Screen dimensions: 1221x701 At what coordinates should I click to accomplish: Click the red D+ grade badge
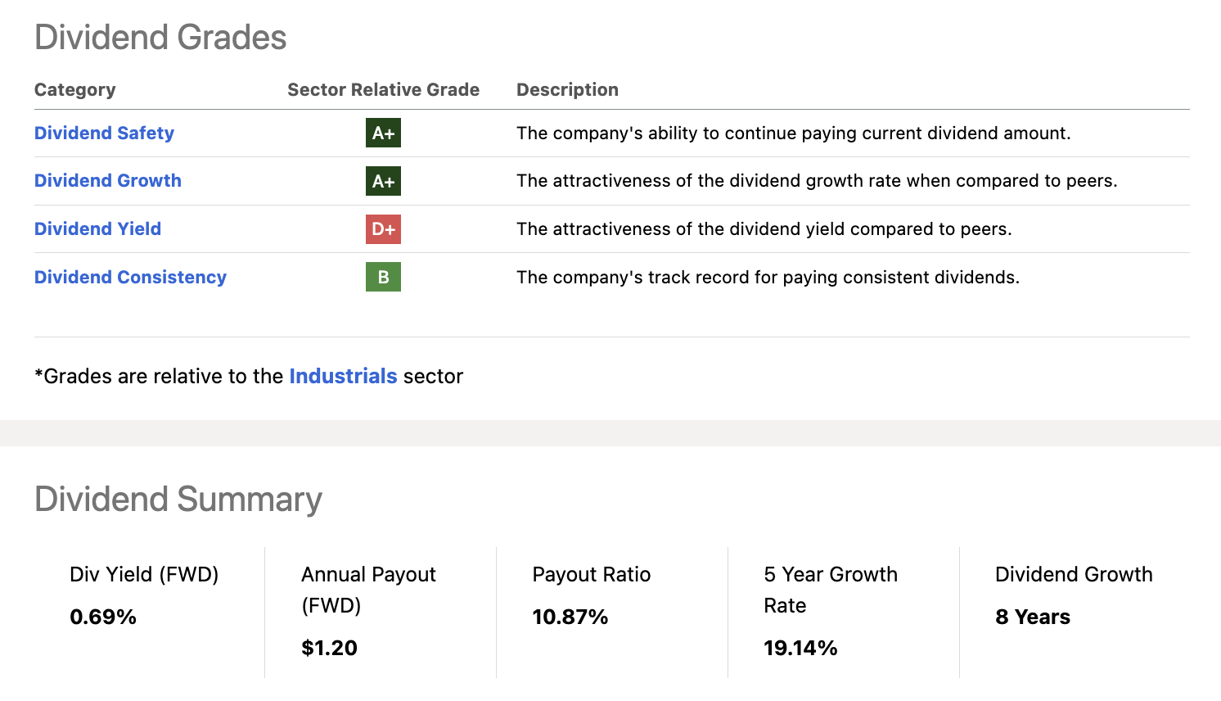click(x=383, y=229)
